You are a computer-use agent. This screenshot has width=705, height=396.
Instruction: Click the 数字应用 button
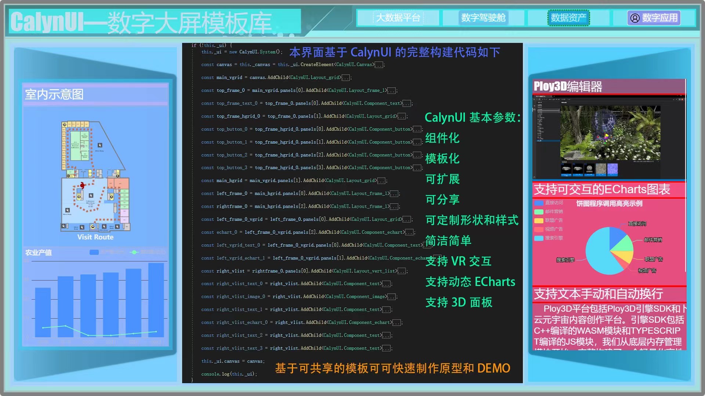tap(654, 18)
